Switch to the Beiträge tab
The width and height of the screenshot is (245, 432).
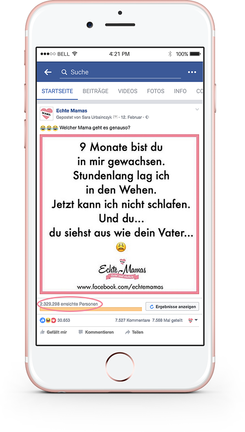pos(96,91)
